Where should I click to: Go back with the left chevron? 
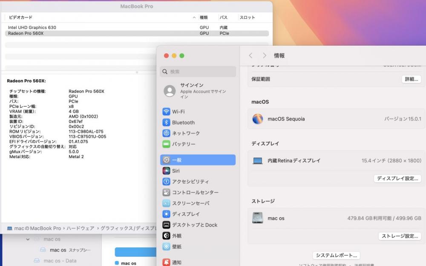[x=250, y=55]
